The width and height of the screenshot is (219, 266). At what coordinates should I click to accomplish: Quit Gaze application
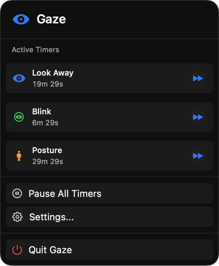coord(50,250)
